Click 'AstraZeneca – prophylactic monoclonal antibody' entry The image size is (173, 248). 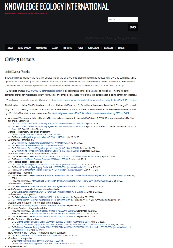[x=34, y=189]
